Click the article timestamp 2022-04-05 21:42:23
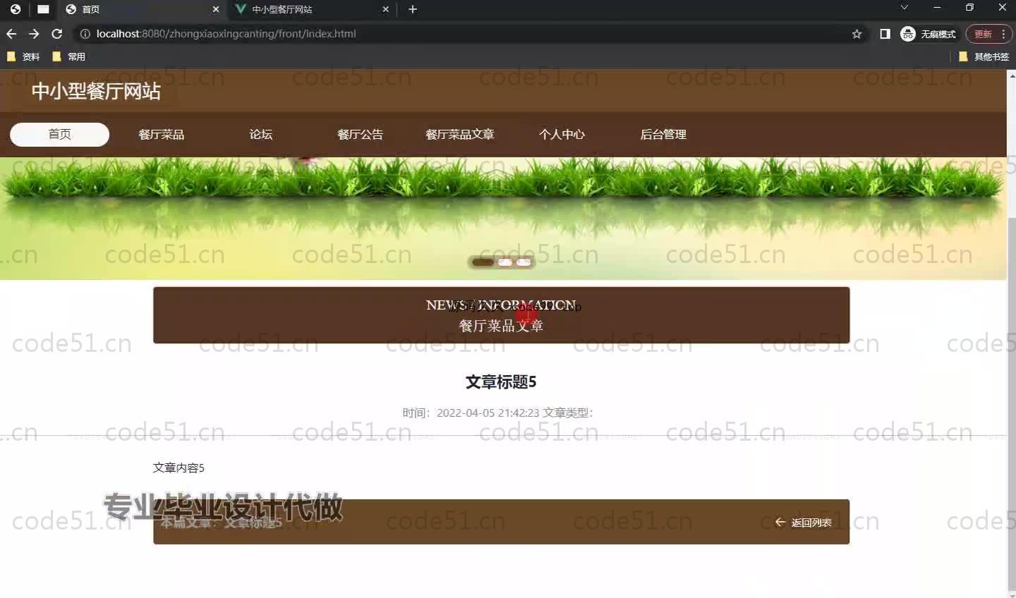The height and width of the screenshot is (598, 1016). 488,413
